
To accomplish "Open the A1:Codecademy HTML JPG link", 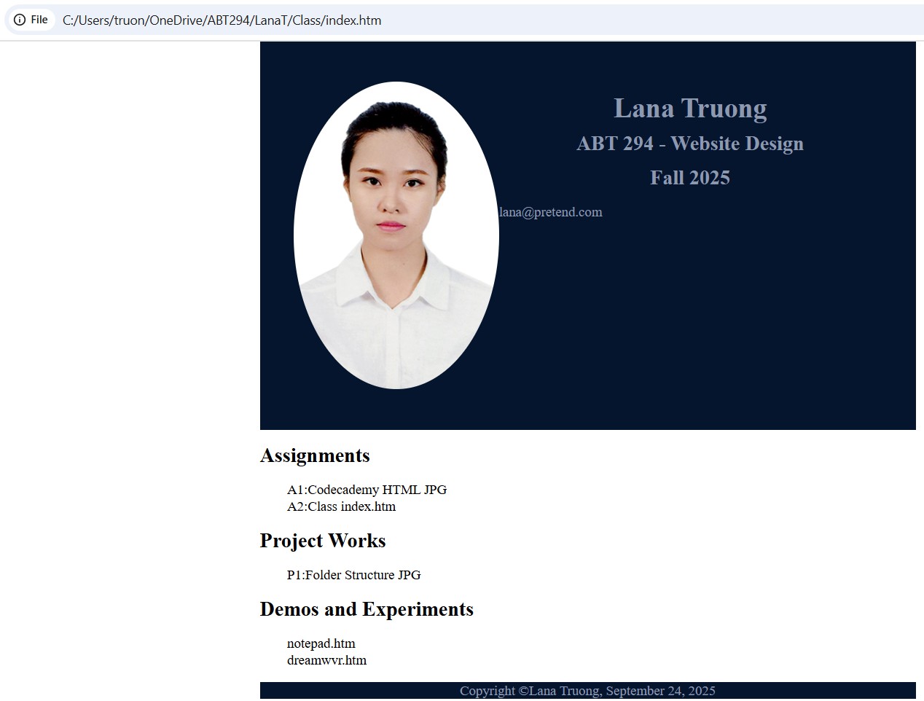I will [x=367, y=490].
